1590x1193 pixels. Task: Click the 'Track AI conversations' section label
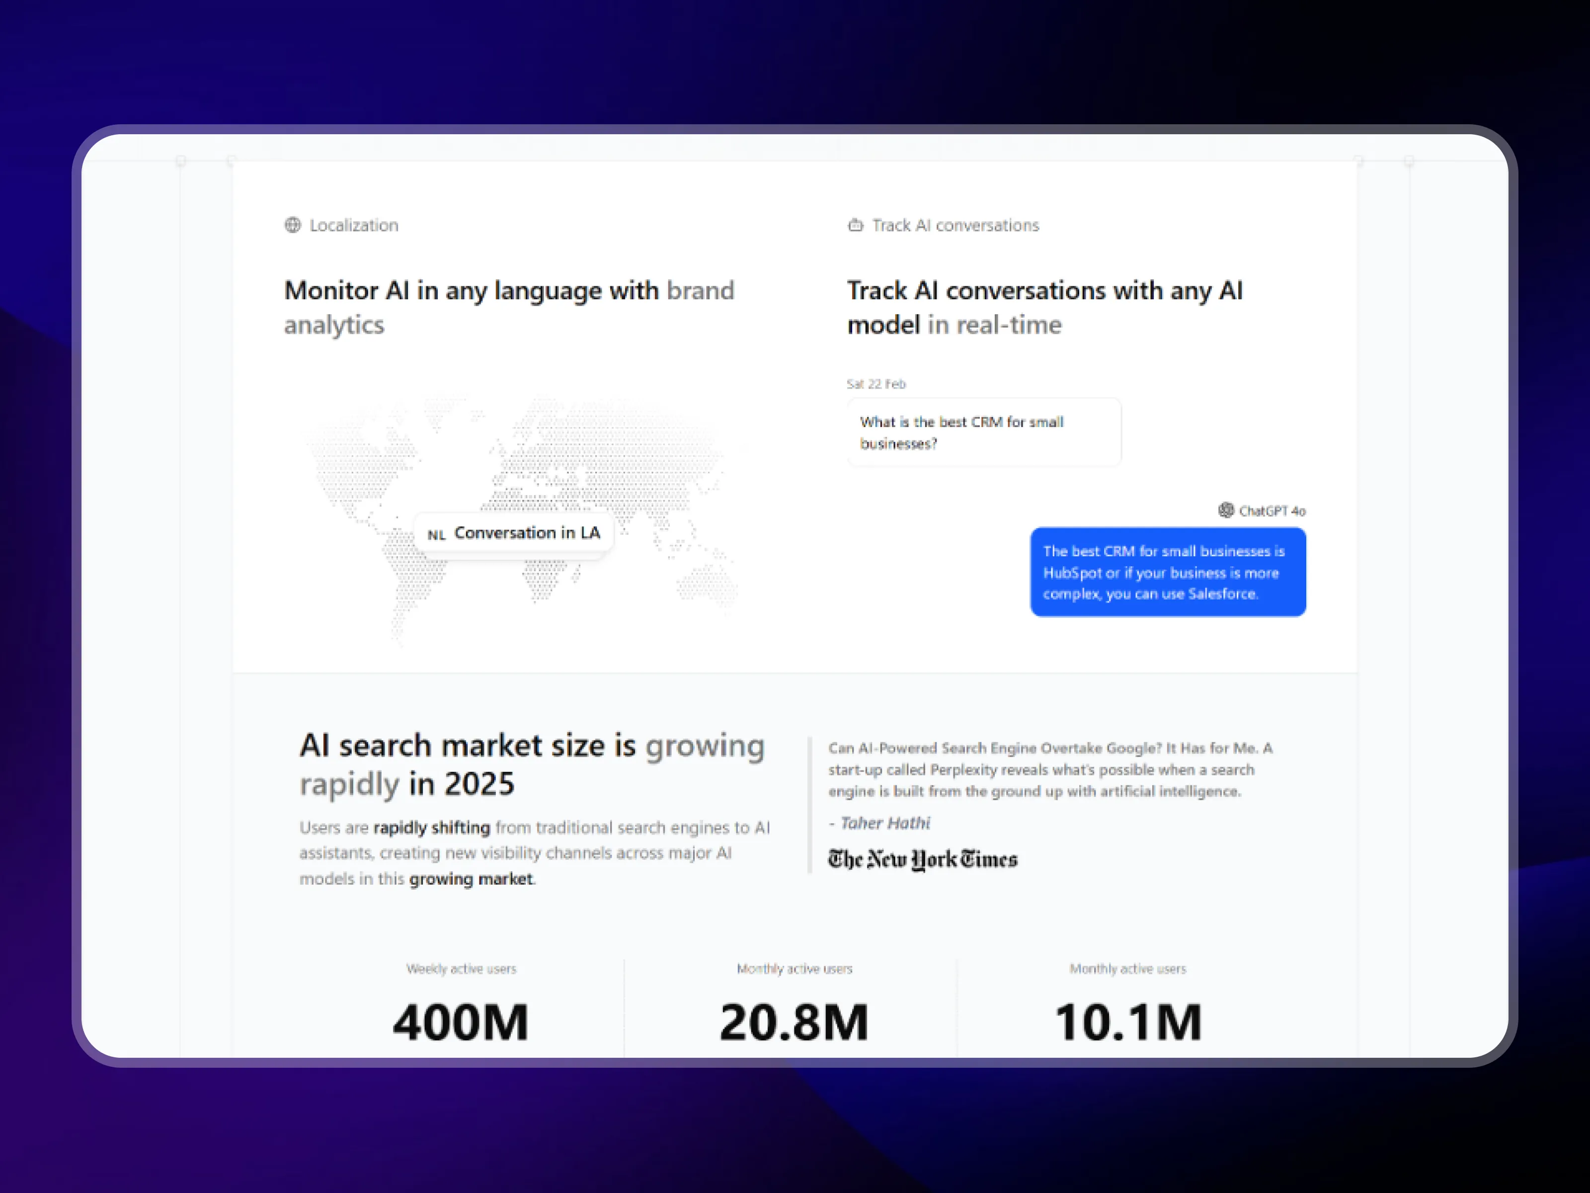[955, 225]
